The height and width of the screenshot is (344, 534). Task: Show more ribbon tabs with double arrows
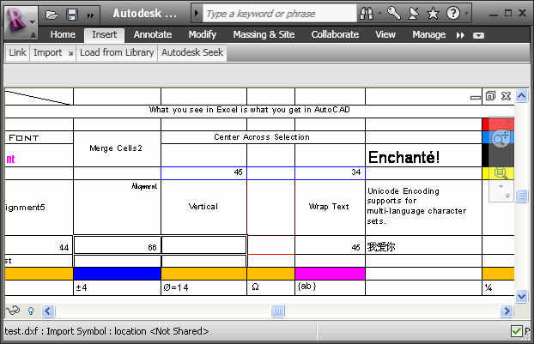click(x=460, y=35)
